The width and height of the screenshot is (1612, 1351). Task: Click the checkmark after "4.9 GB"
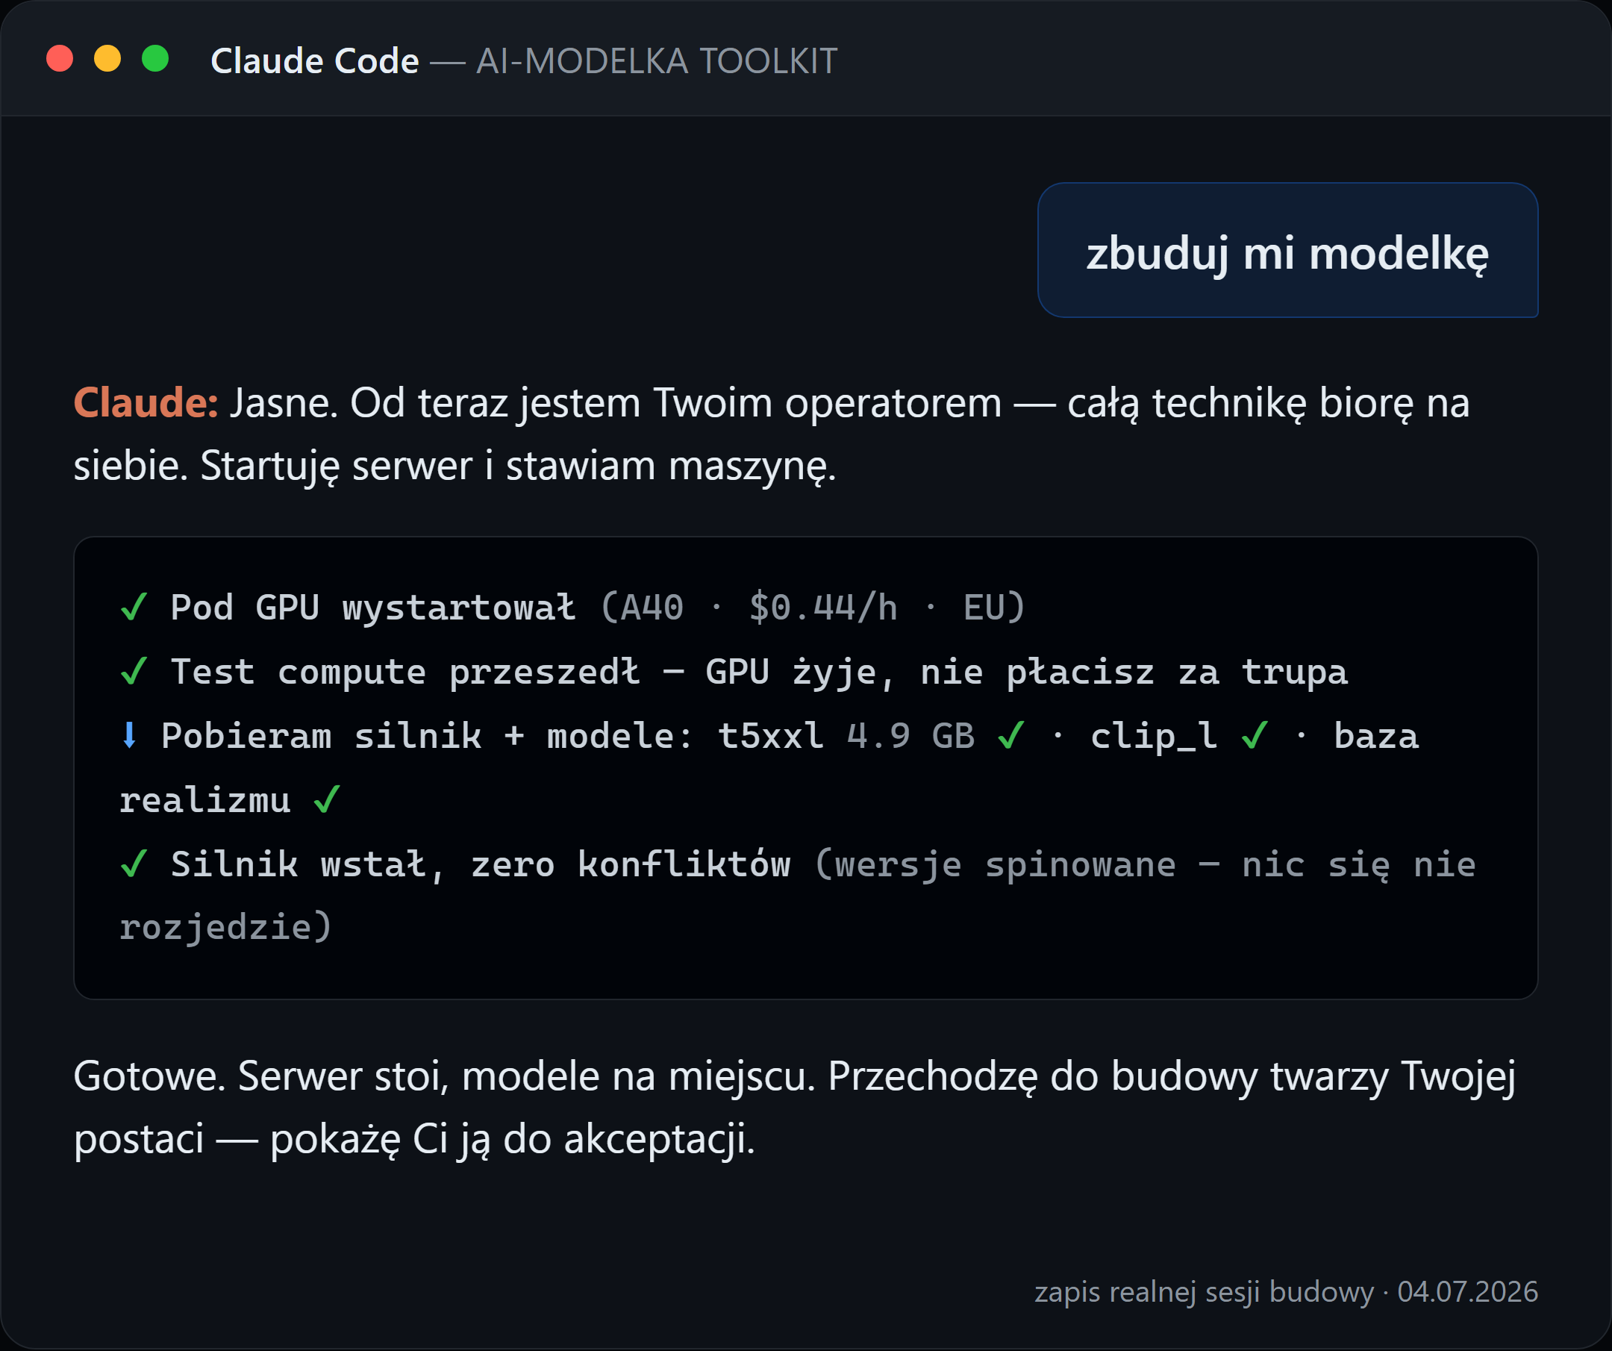(x=1011, y=735)
